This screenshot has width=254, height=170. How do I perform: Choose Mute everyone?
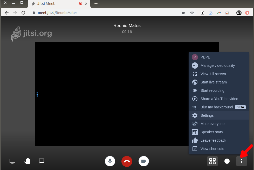[x=212, y=124]
